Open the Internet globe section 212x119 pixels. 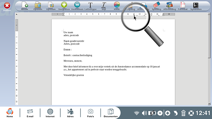(x=50, y=113)
